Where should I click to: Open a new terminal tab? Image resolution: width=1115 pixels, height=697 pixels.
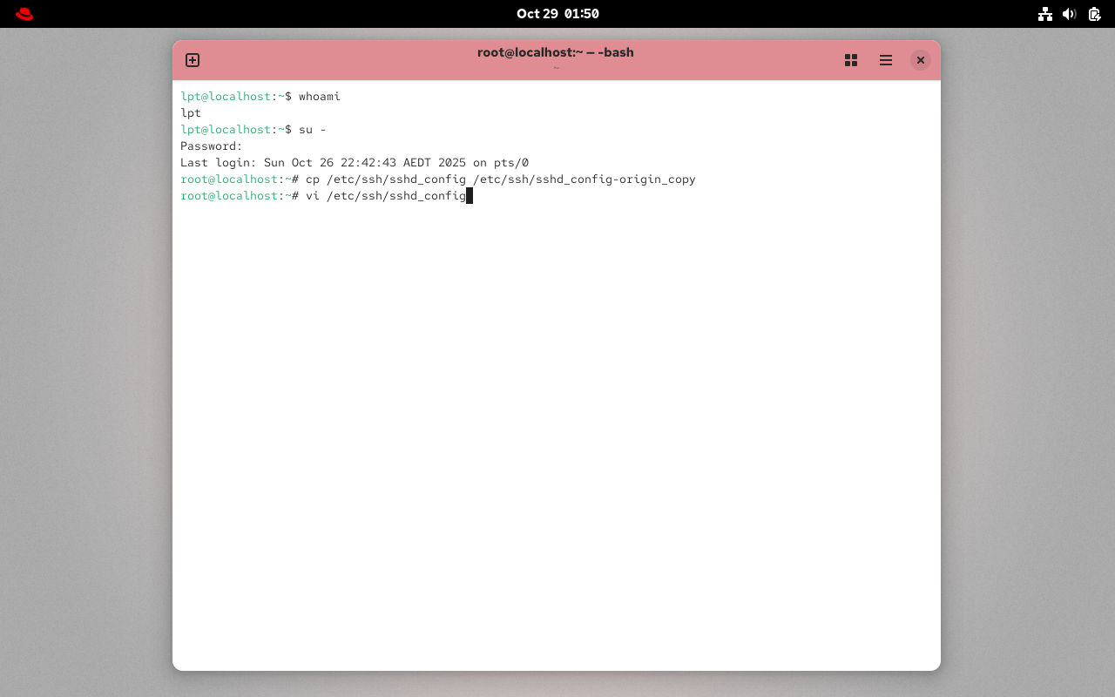click(192, 60)
